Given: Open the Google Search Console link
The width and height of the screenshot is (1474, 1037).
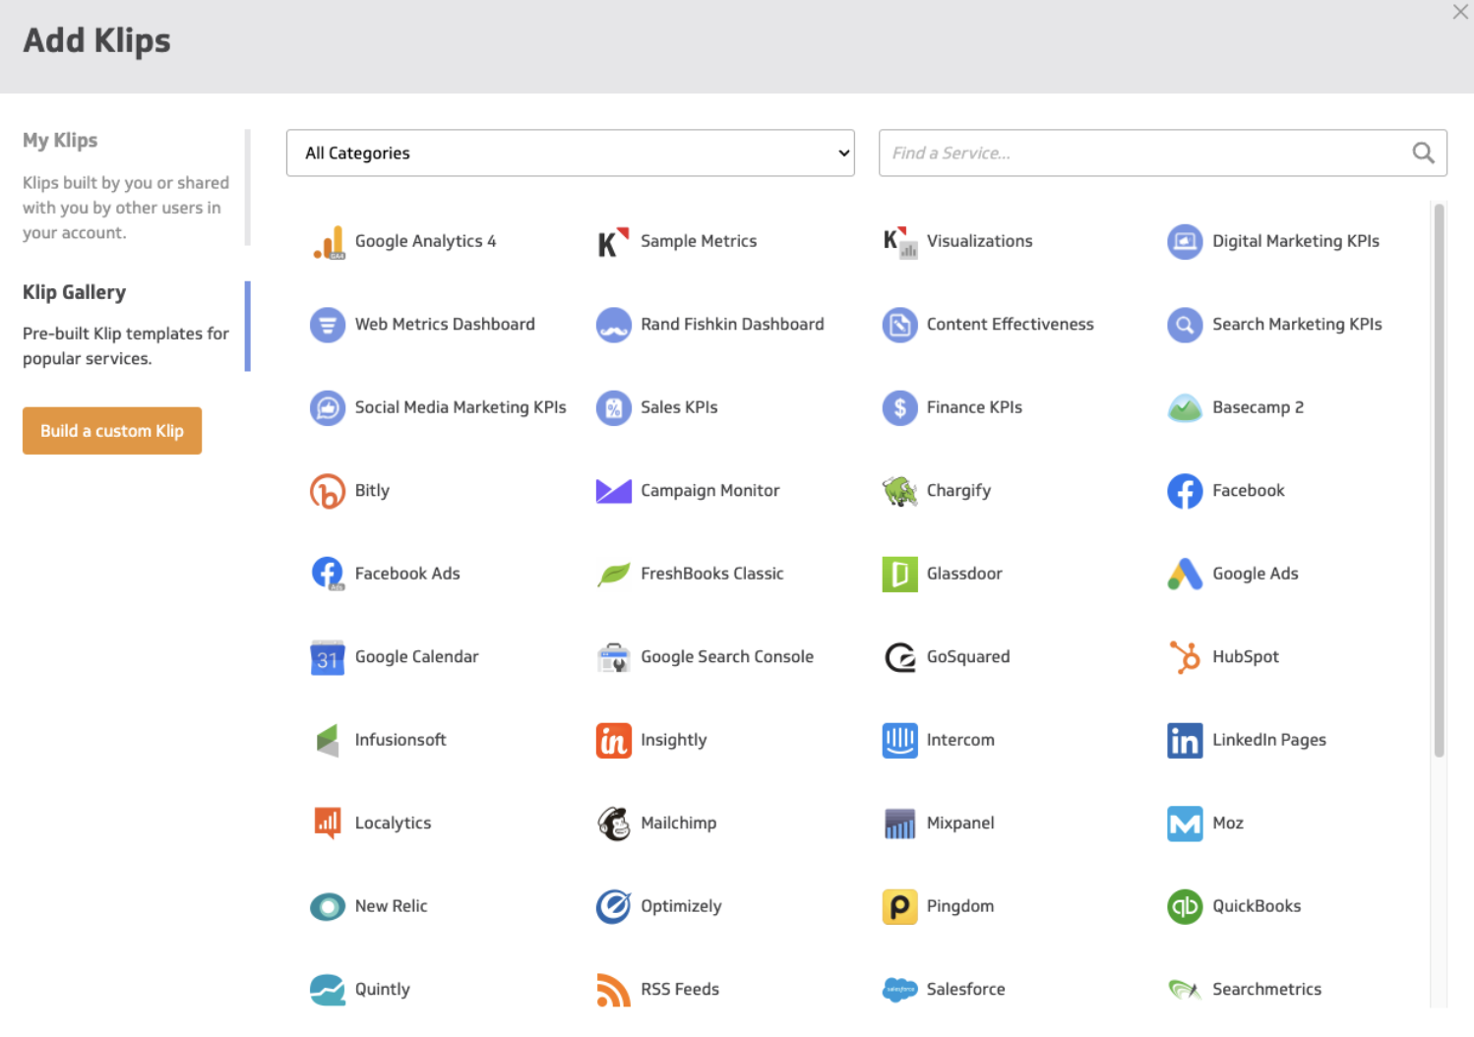Looking at the screenshot, I should pyautogui.click(x=726, y=657).
